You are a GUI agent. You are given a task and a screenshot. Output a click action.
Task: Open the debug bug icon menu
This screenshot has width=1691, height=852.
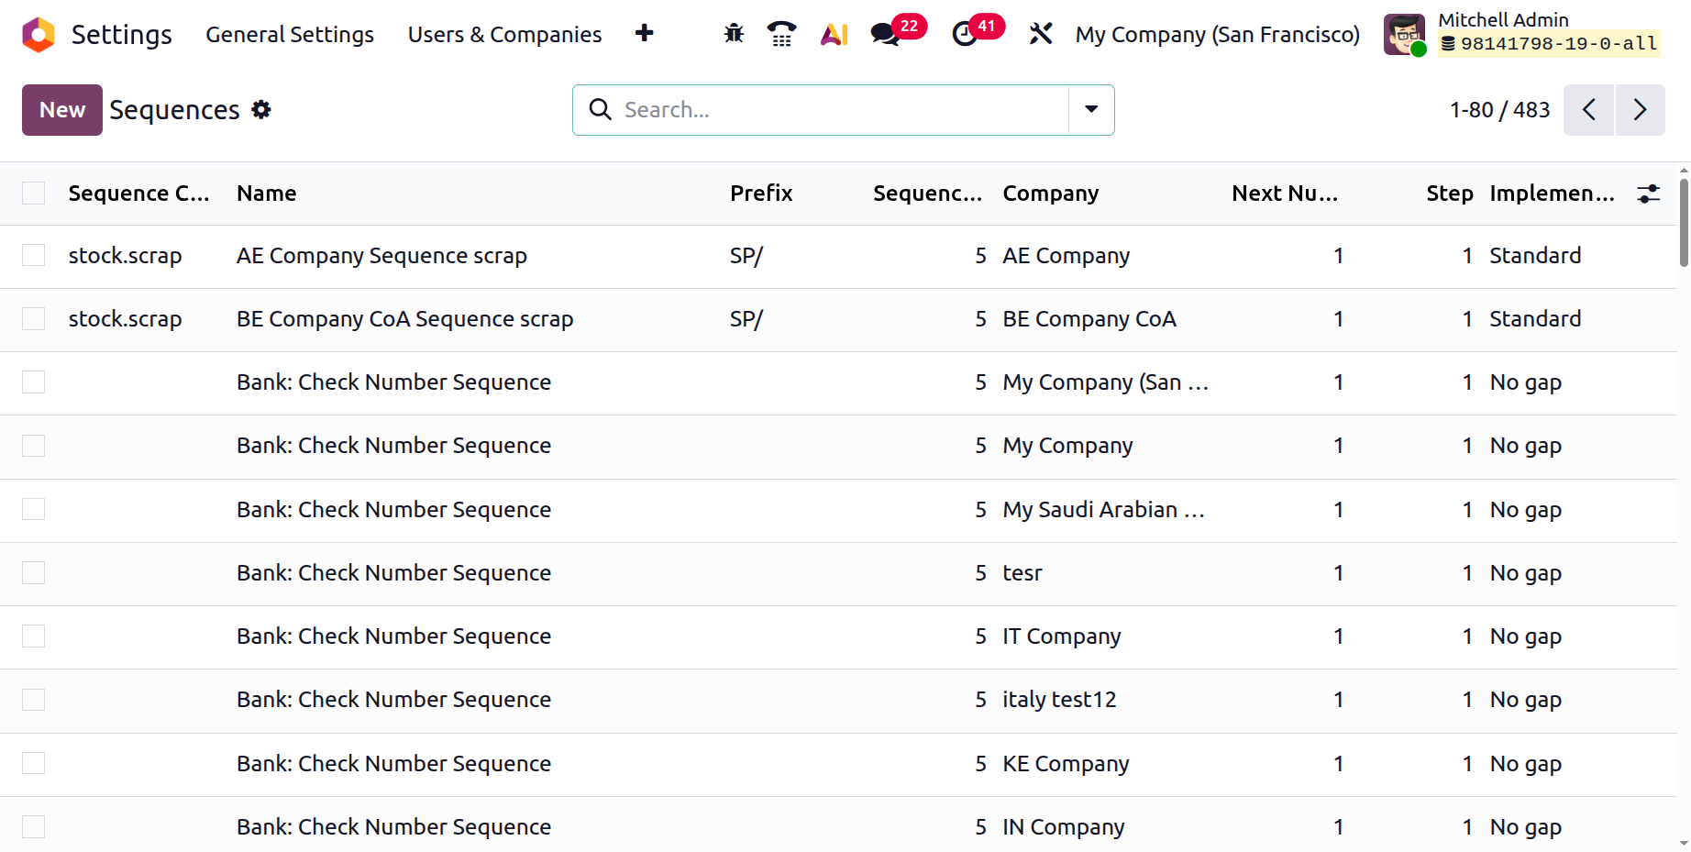[x=734, y=34]
